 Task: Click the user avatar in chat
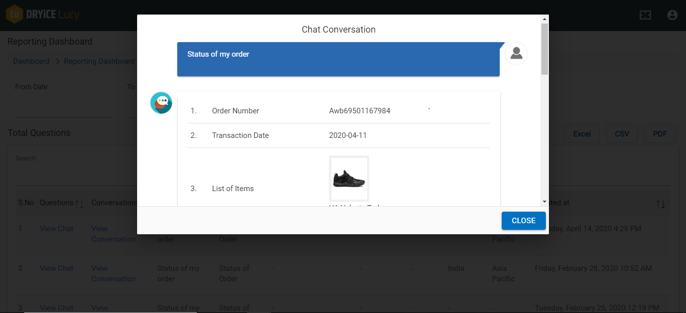[x=516, y=54]
